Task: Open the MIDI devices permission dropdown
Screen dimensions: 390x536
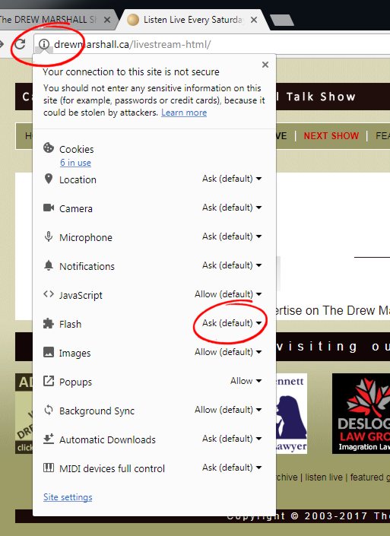Action: click(232, 468)
